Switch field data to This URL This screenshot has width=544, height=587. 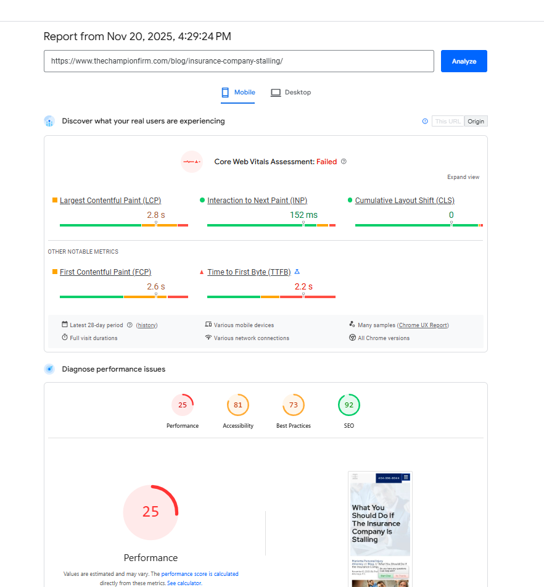click(x=448, y=121)
